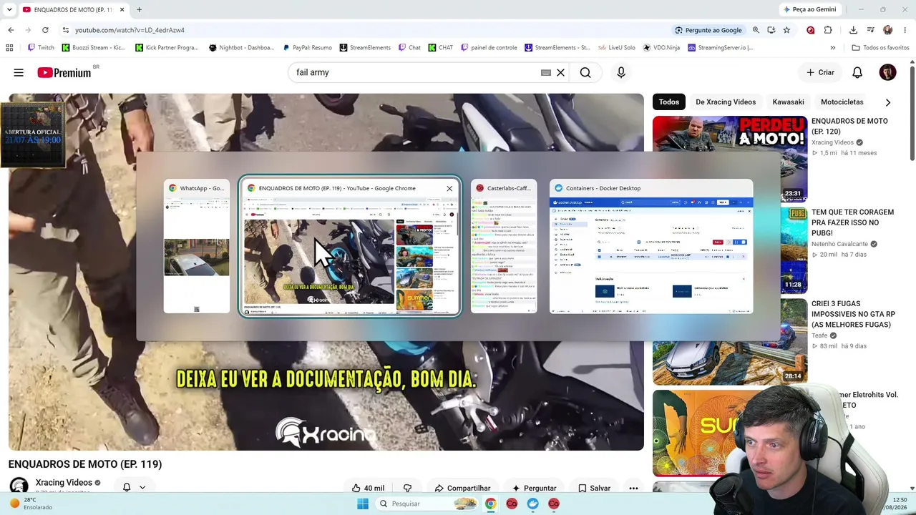Open the Chrome three-dot menu
Screen dimensions: 916x515
905,30
